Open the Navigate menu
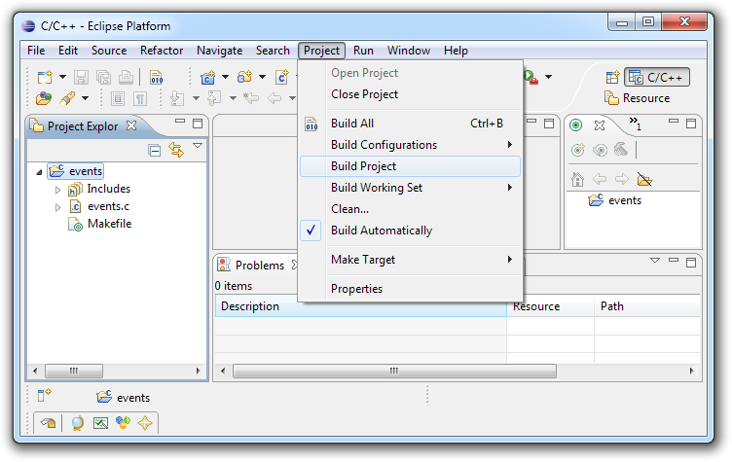Screen dimensions: 732x462 point(219,51)
